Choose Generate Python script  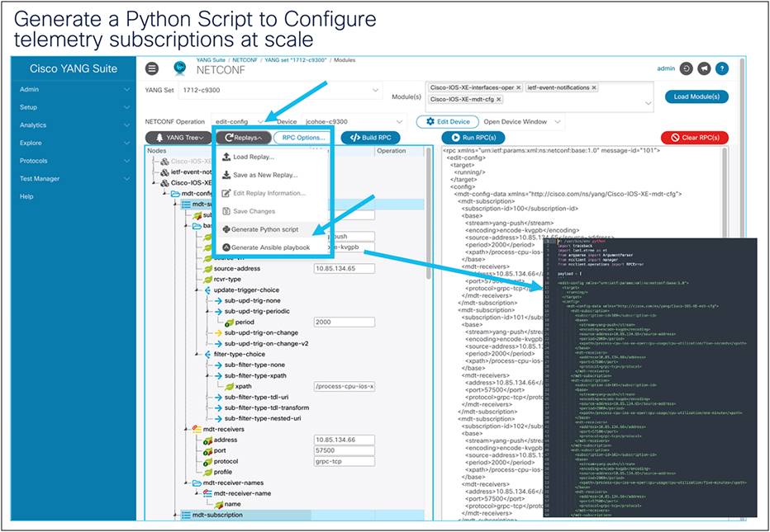[260, 229]
